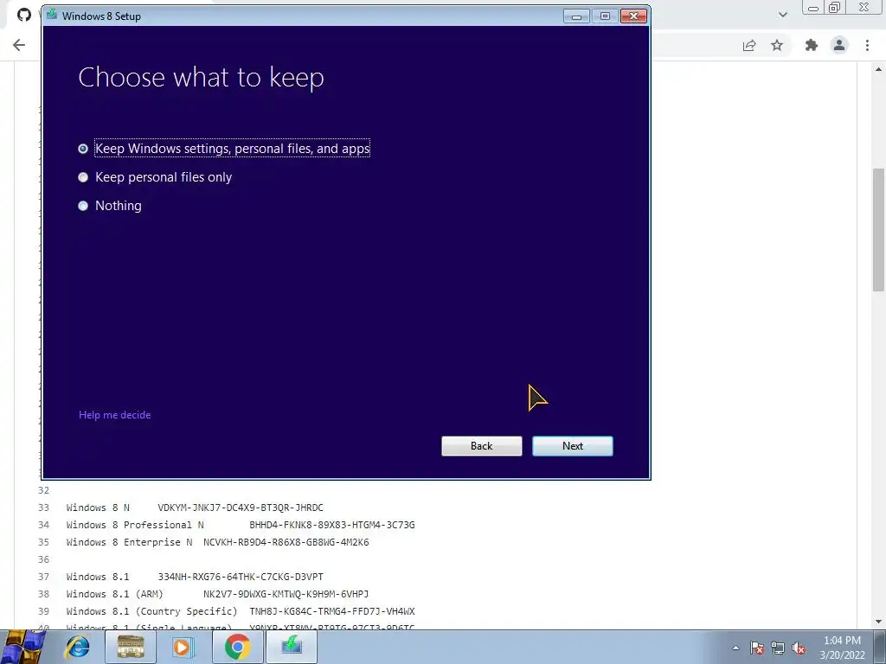This screenshot has height=664, width=886.
Task: Click the Windows 8 Setup title icon
Action: tap(52, 15)
